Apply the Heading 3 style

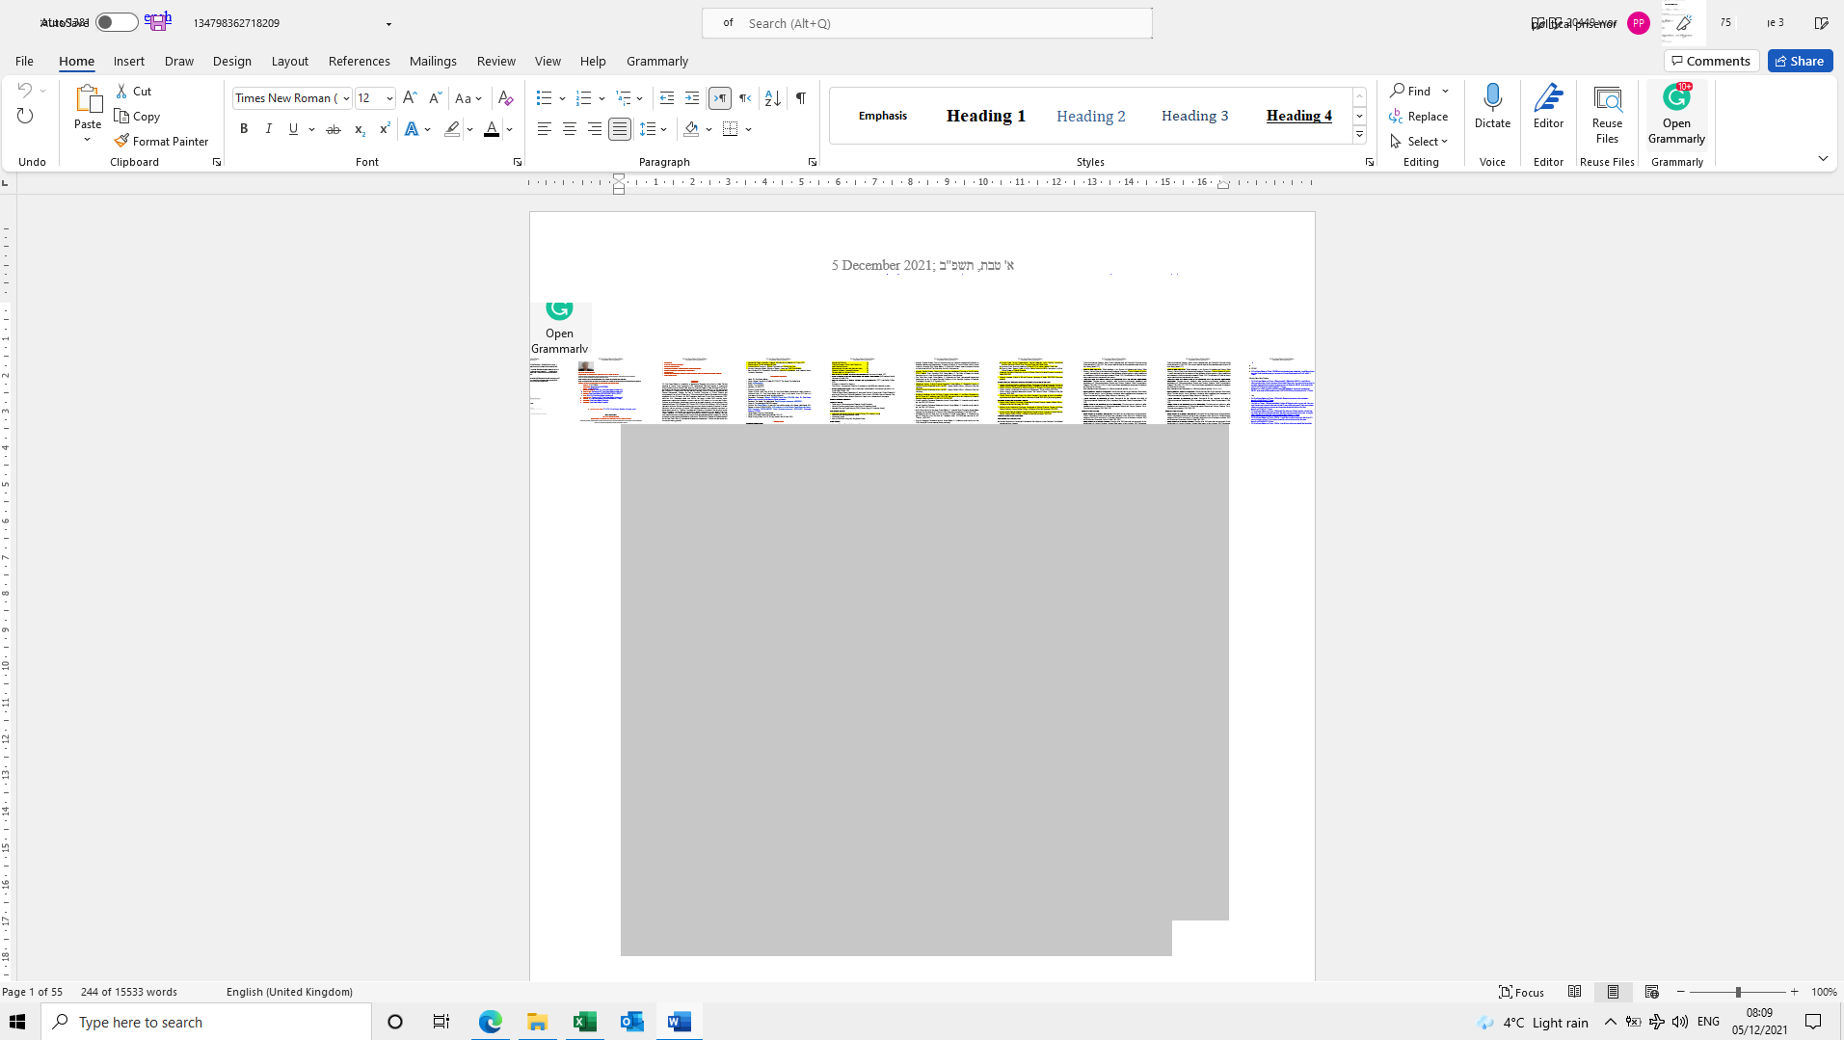[x=1195, y=116]
